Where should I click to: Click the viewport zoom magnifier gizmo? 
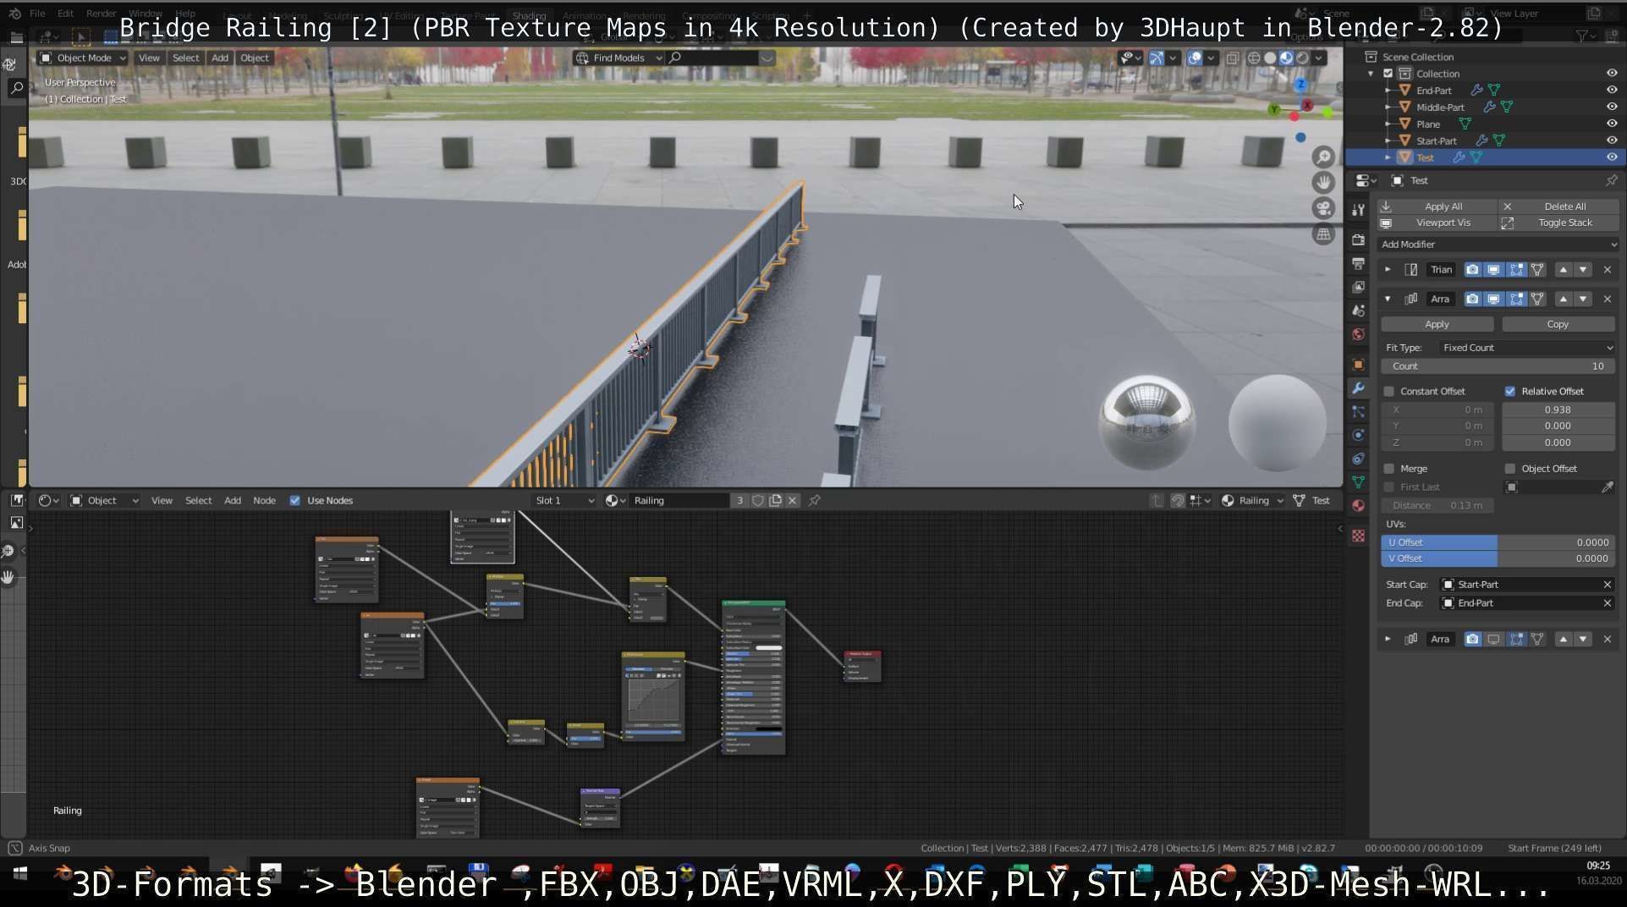coord(1323,157)
